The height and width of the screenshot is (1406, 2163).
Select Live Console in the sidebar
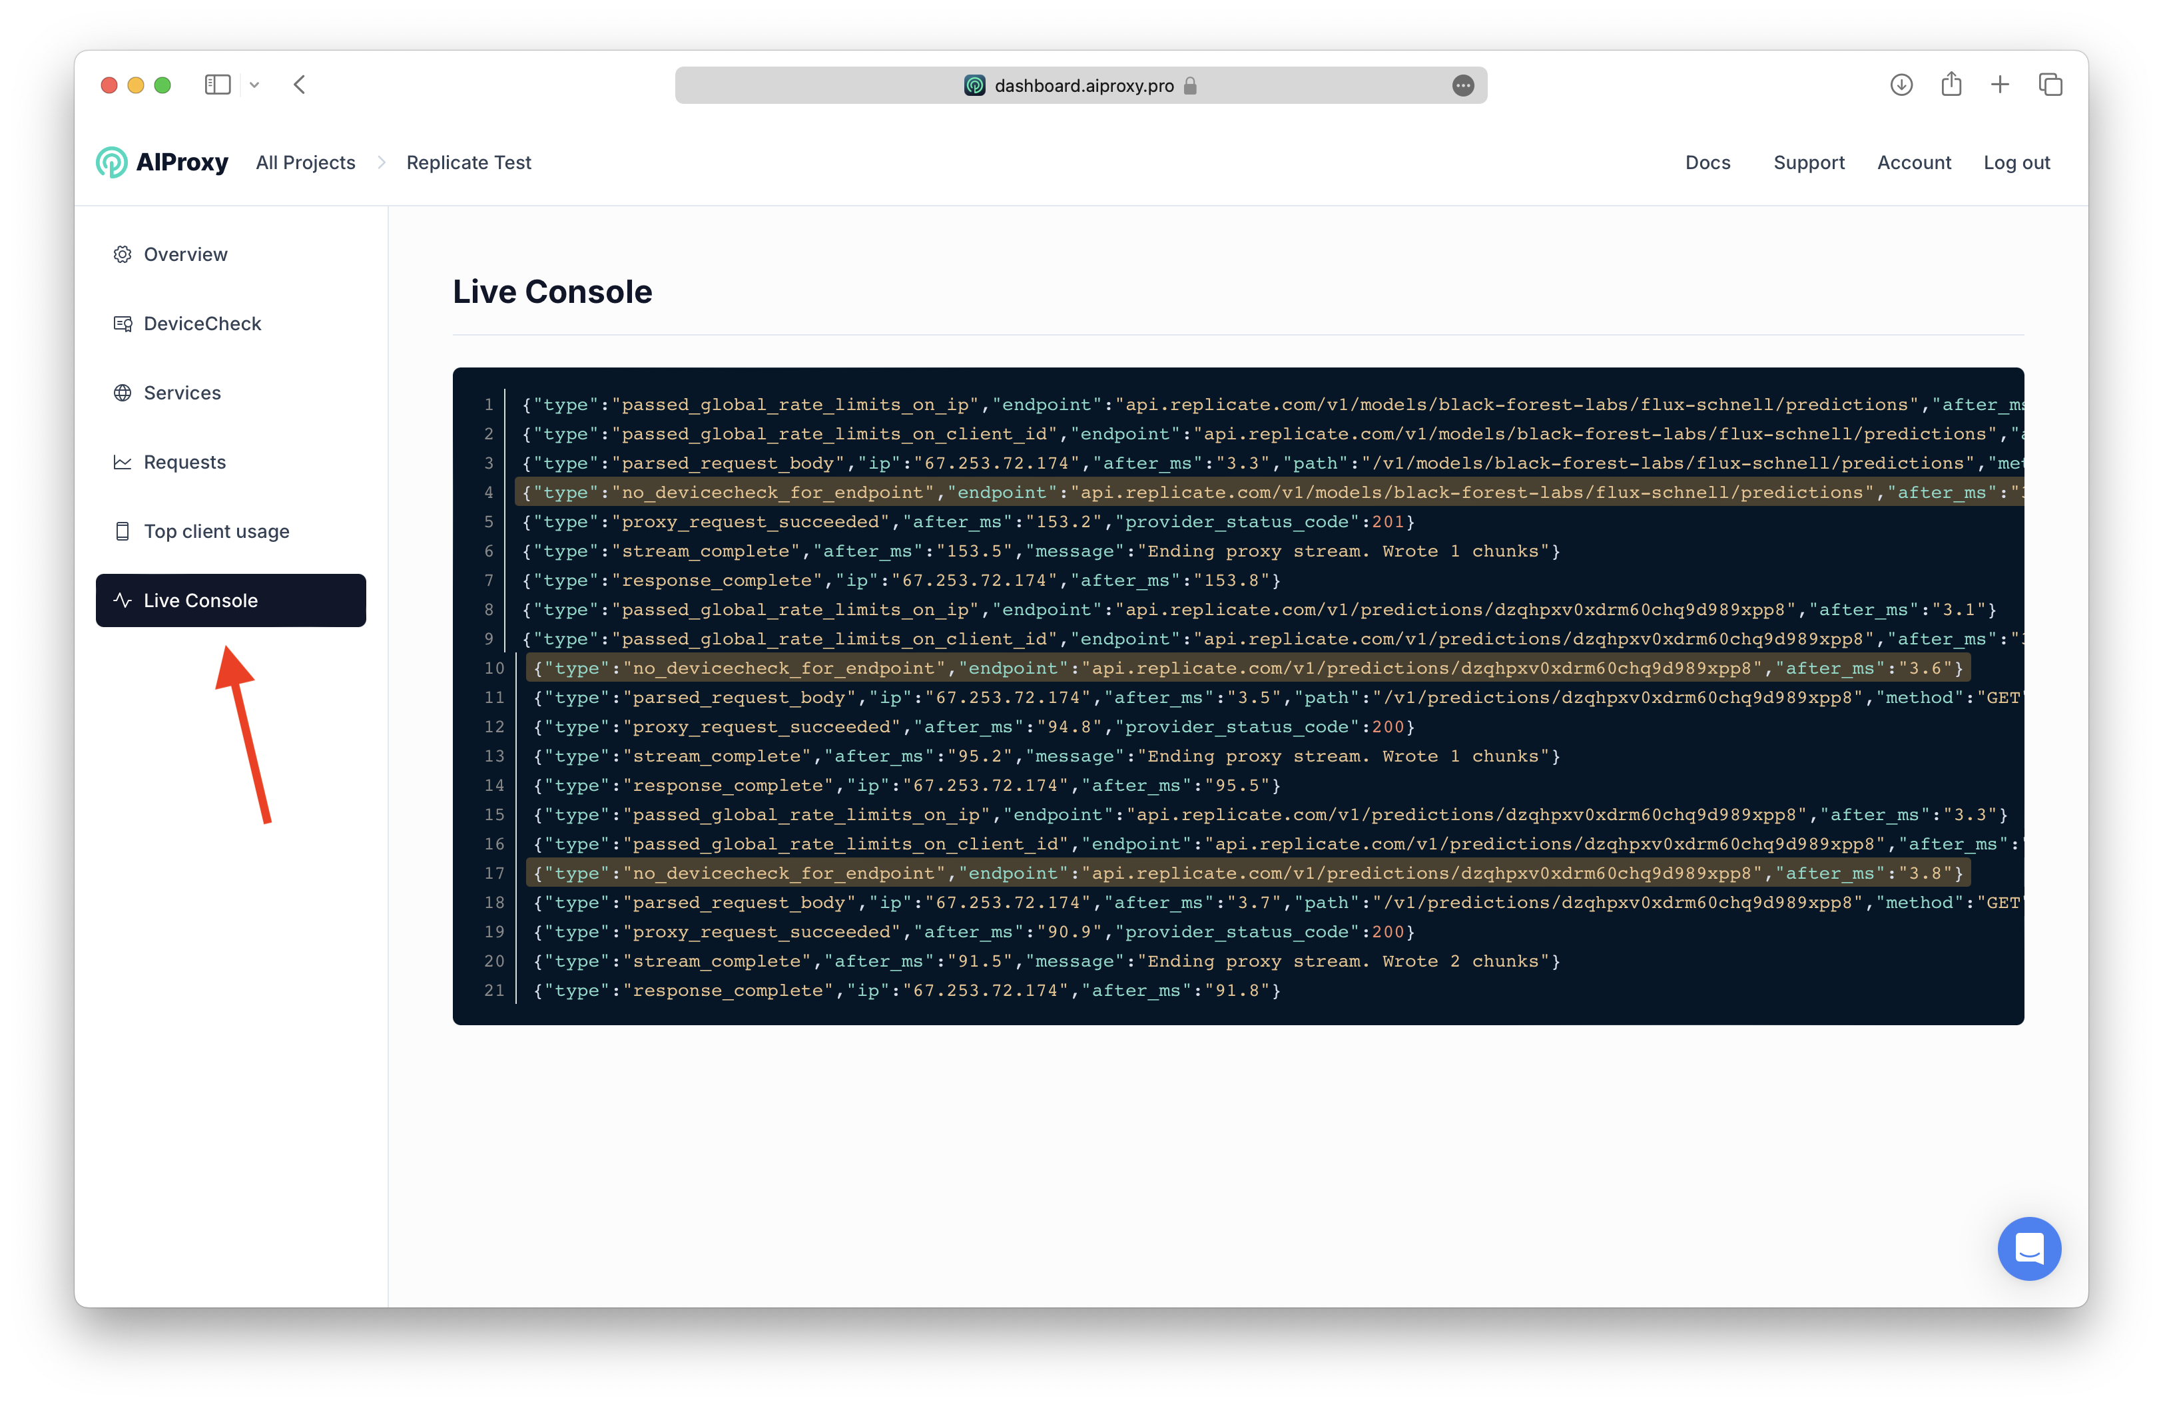coord(231,600)
